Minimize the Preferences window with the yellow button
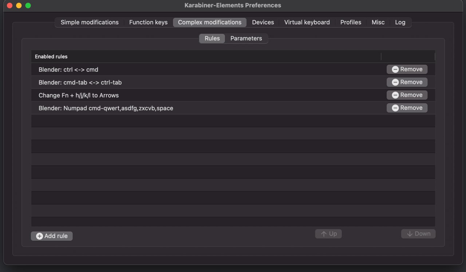Viewport: 466px width, 272px height. 19,5
